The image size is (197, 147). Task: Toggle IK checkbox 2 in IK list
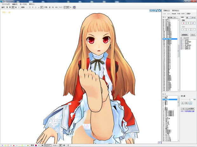181,44
